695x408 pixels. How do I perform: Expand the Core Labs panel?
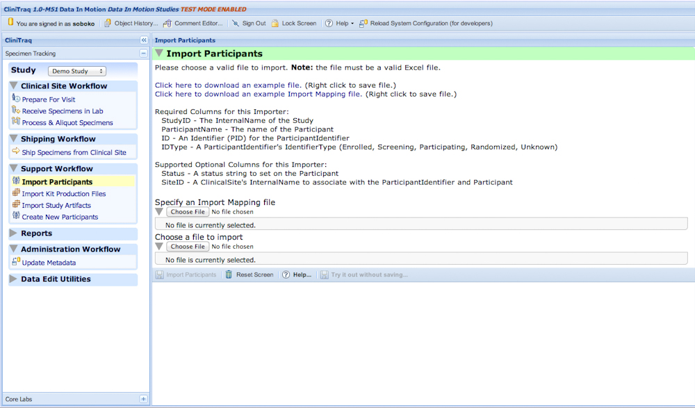(143, 399)
